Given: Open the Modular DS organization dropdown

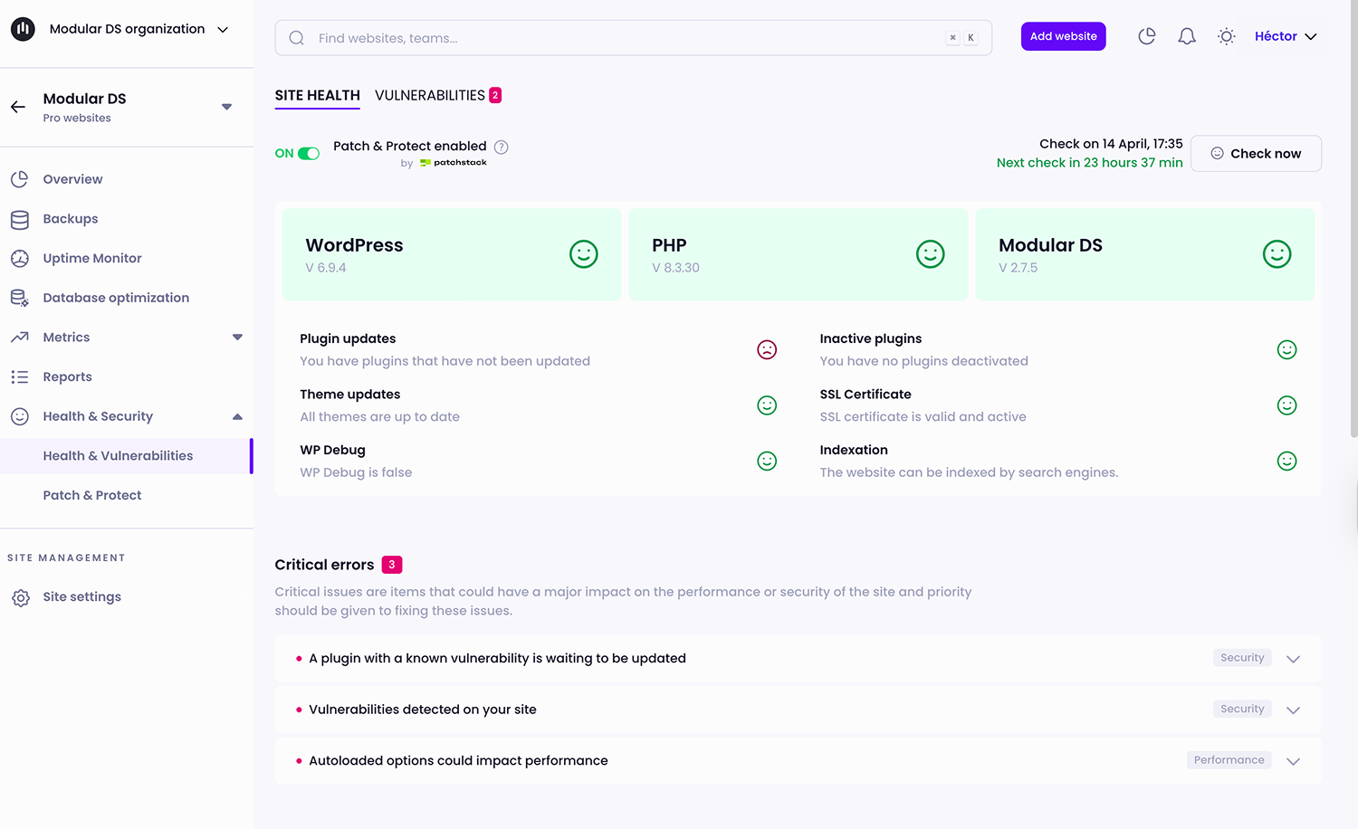Looking at the screenshot, I should click(x=223, y=29).
